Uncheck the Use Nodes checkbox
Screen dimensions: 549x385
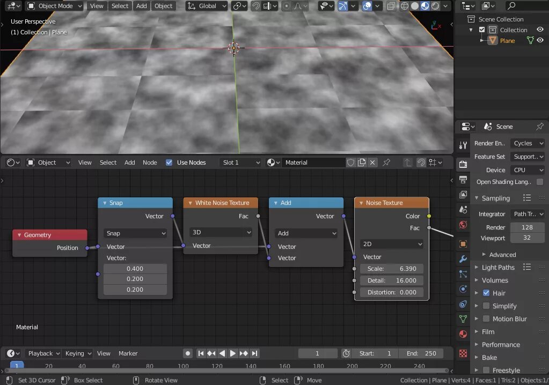(x=169, y=162)
